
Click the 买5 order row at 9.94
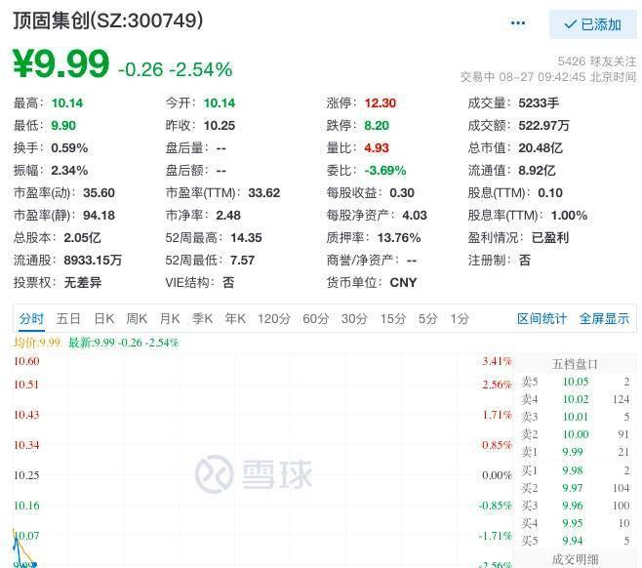click(576, 541)
